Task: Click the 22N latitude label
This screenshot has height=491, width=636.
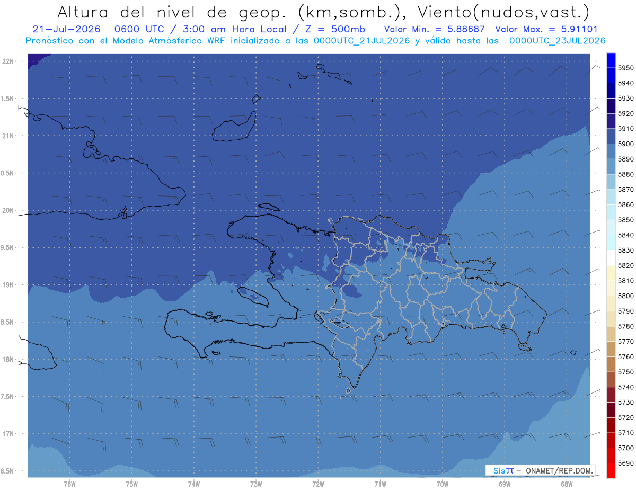Action: [8, 61]
